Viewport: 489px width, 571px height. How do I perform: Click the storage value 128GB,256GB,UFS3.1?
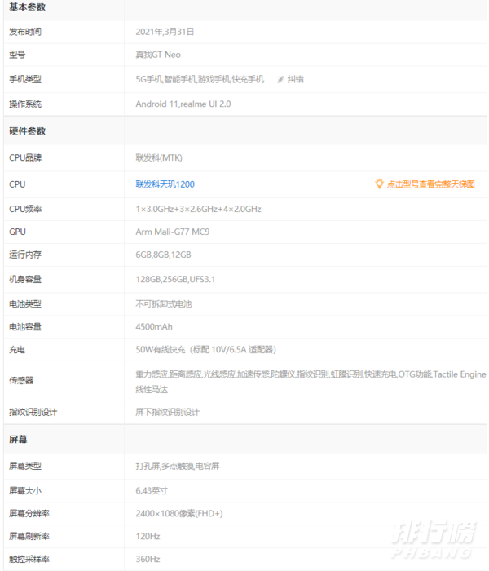(175, 279)
